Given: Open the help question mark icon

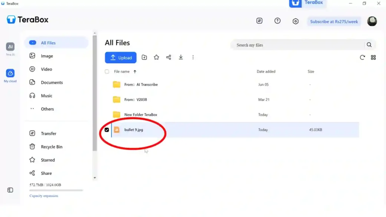Looking at the screenshot, I should tap(277, 21).
